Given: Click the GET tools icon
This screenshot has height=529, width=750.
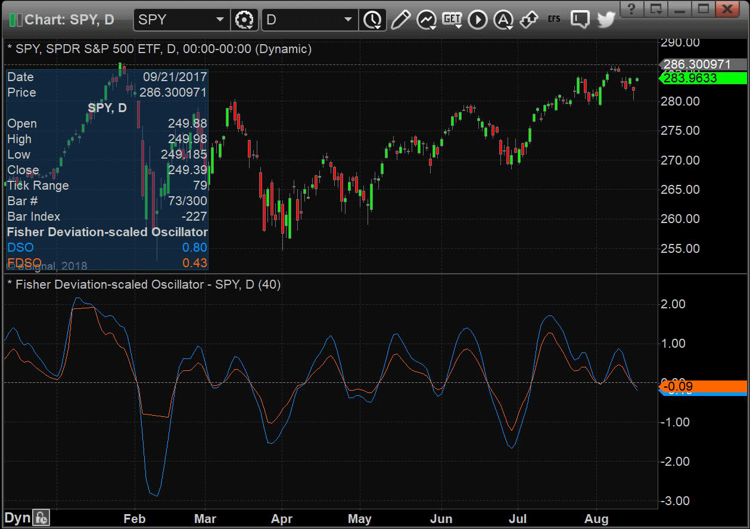Looking at the screenshot, I should (x=453, y=20).
